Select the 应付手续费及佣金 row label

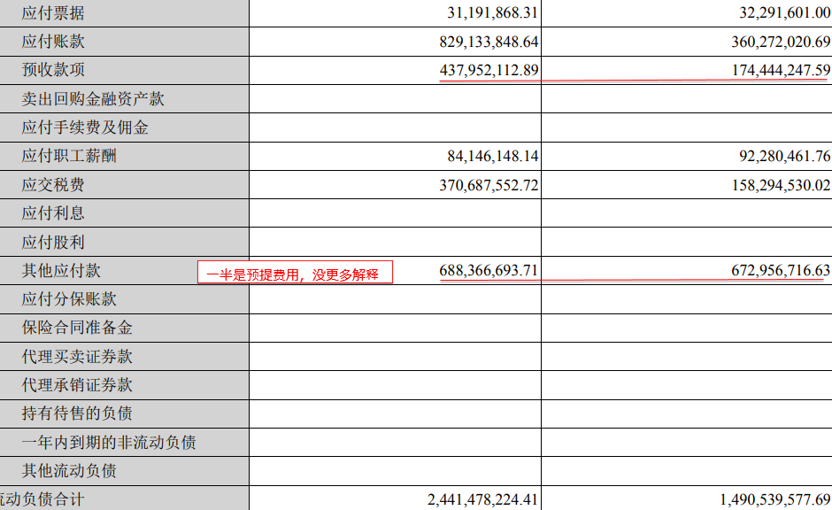point(85,127)
